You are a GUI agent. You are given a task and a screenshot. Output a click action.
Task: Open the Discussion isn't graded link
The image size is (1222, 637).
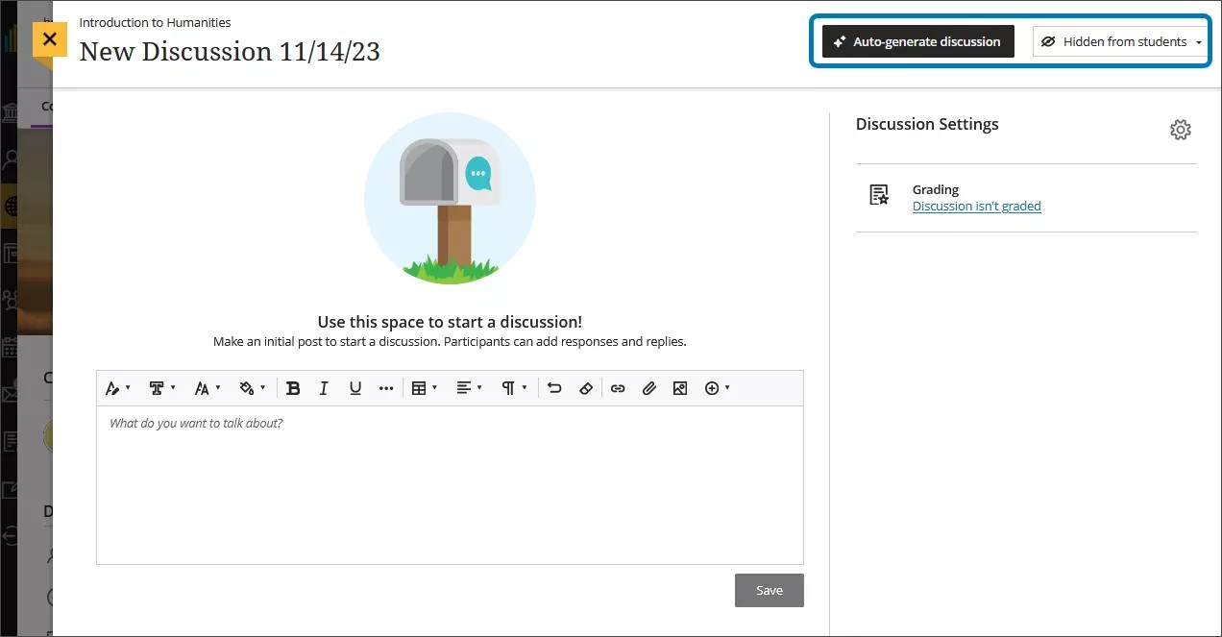coord(976,206)
